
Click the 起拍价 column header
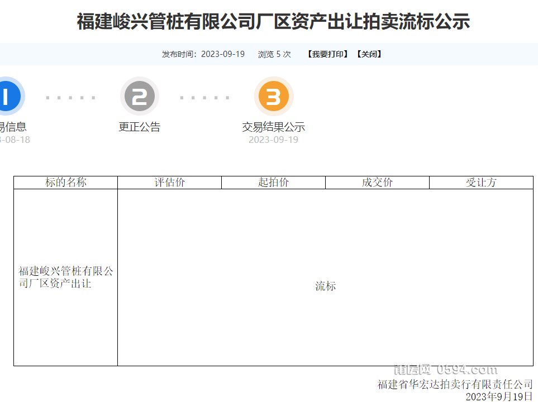tap(273, 183)
